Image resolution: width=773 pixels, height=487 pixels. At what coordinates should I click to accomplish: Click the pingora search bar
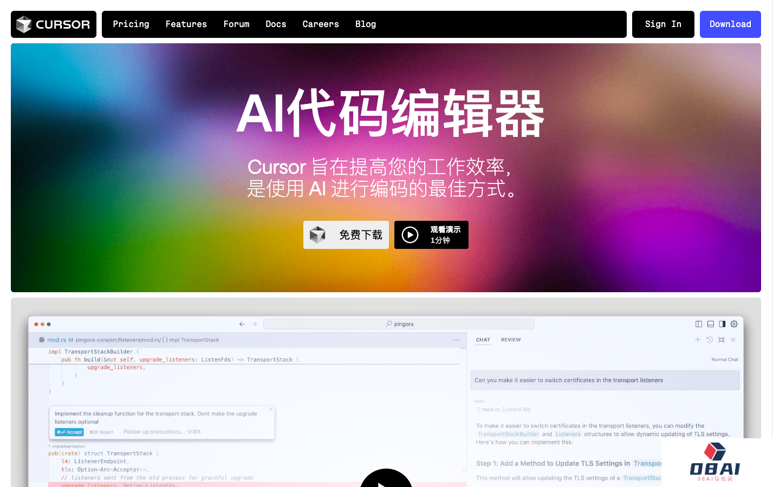click(399, 324)
